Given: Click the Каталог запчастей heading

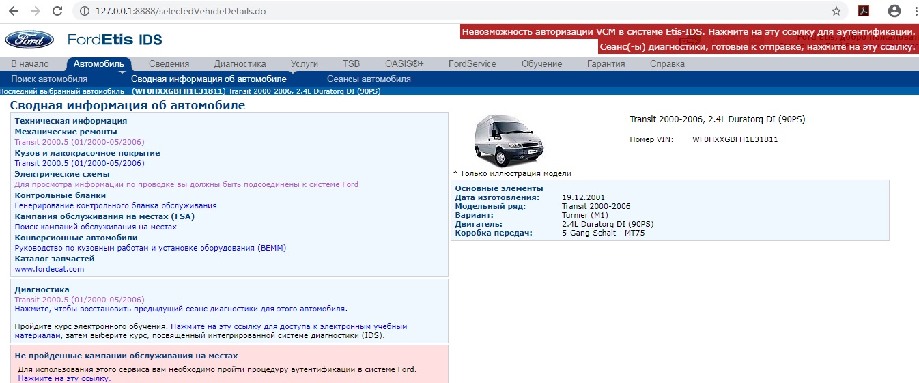Looking at the screenshot, I should click(x=55, y=259).
